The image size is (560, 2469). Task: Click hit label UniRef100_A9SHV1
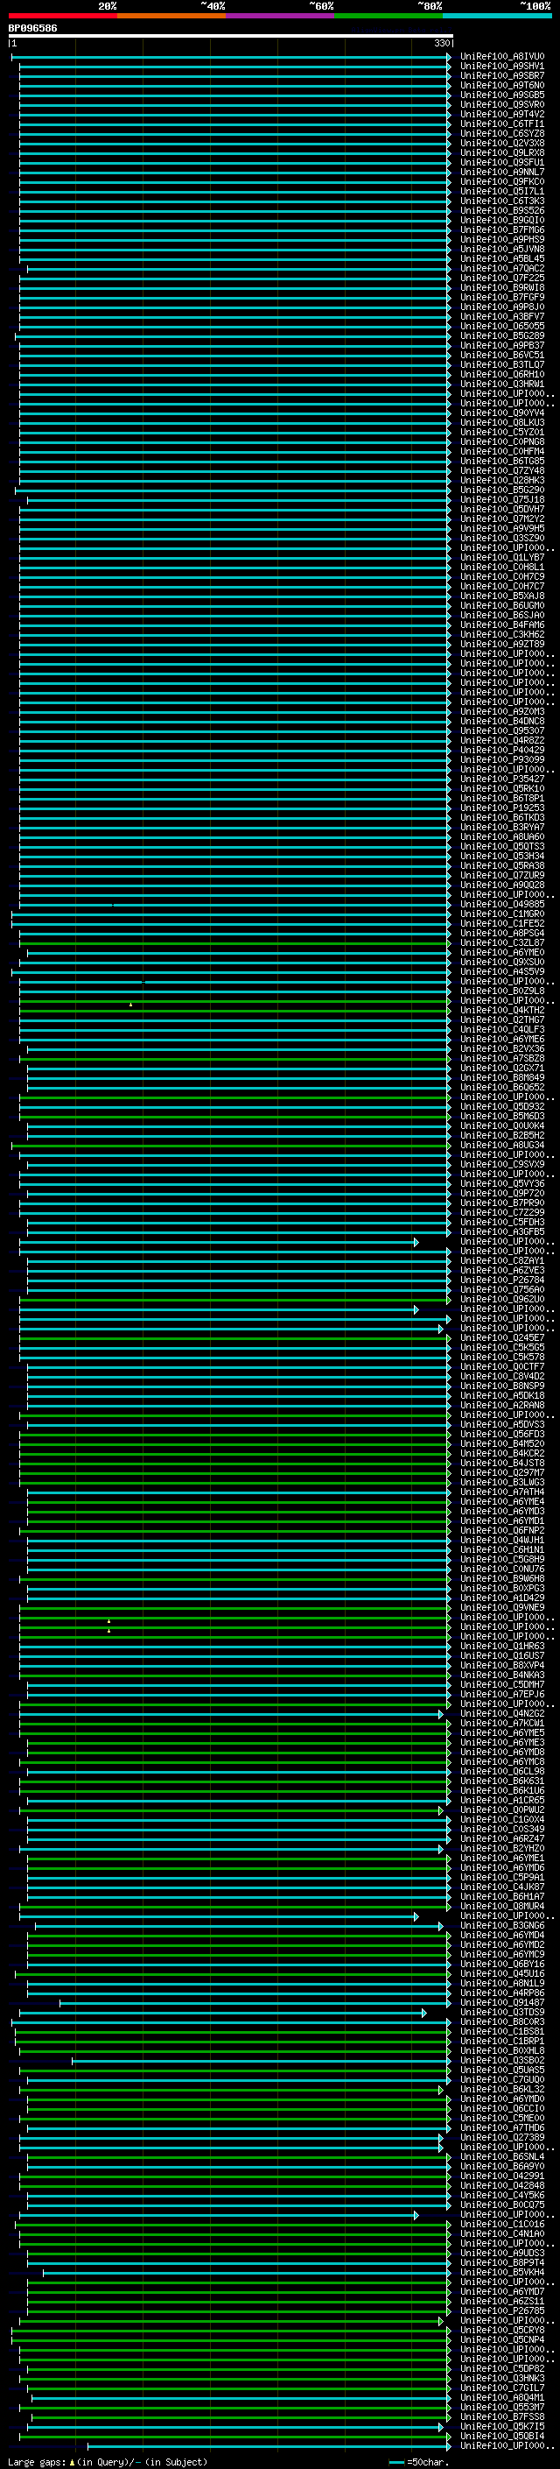tap(502, 67)
